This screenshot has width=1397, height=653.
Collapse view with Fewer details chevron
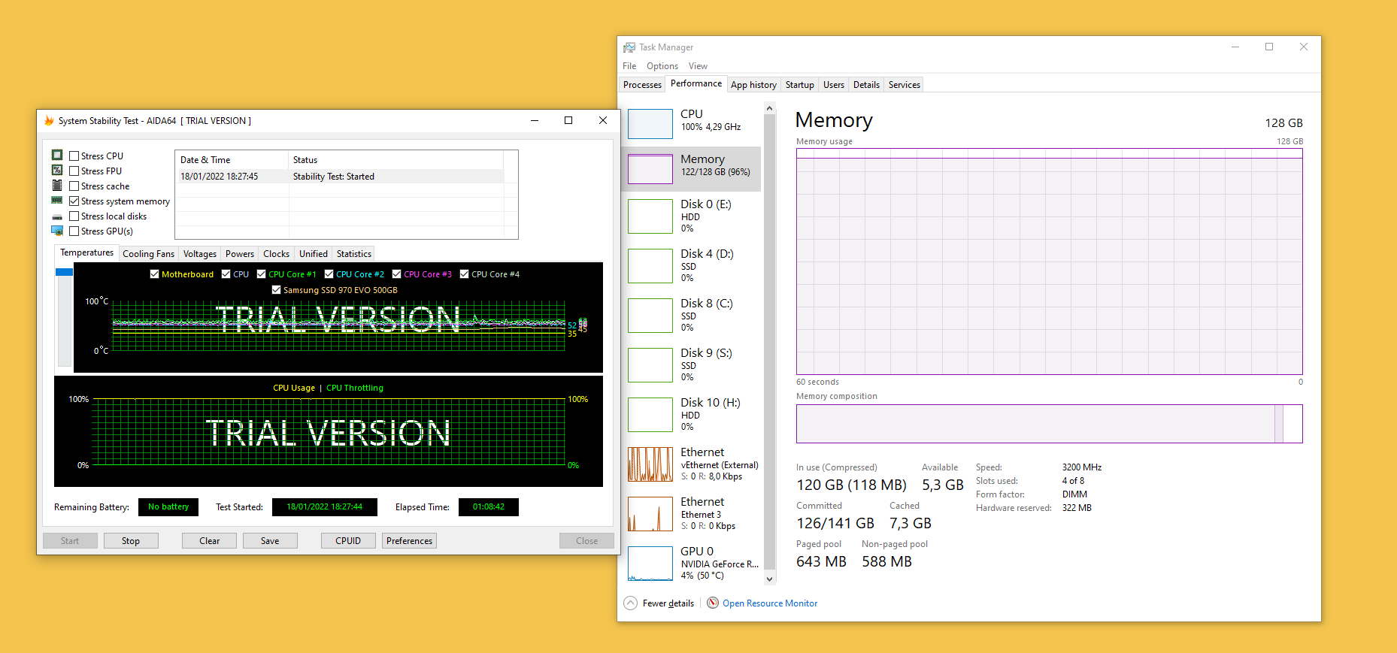tap(630, 603)
